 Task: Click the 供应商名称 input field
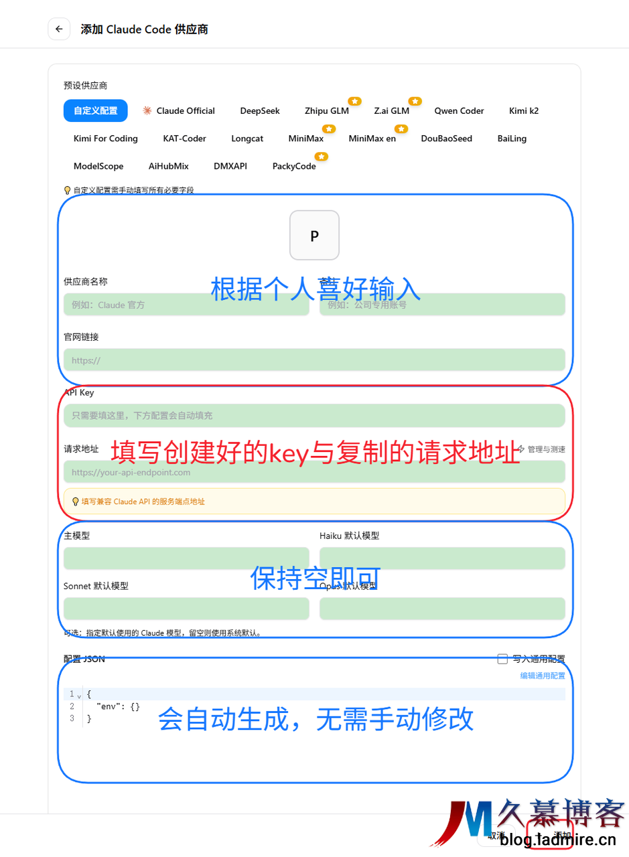click(x=186, y=305)
